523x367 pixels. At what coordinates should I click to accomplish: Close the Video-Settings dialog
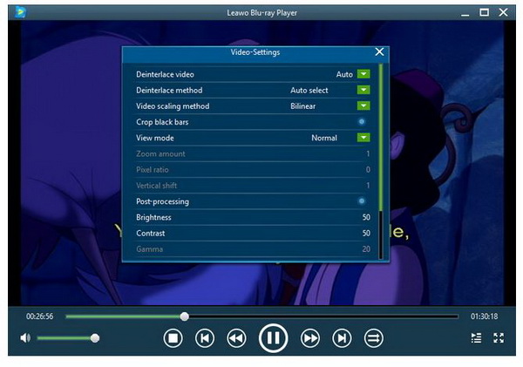click(x=379, y=52)
